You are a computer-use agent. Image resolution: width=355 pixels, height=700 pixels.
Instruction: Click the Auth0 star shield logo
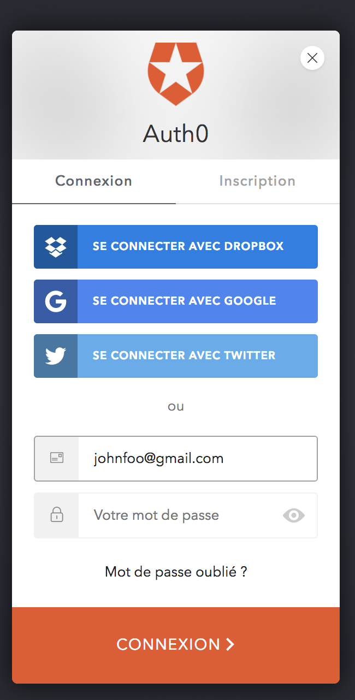click(176, 74)
